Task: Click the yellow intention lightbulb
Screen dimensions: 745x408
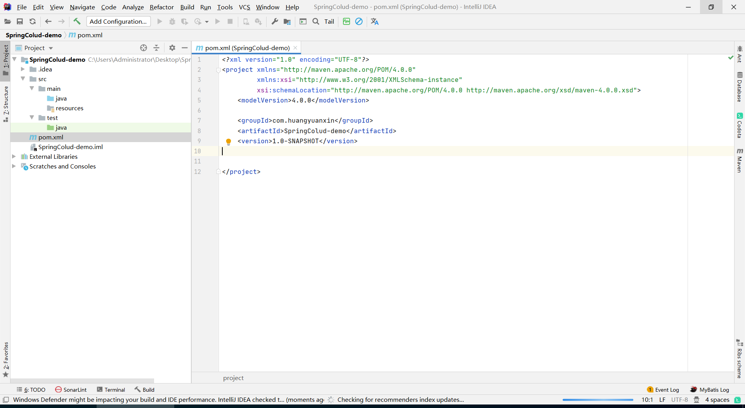Action: click(229, 142)
